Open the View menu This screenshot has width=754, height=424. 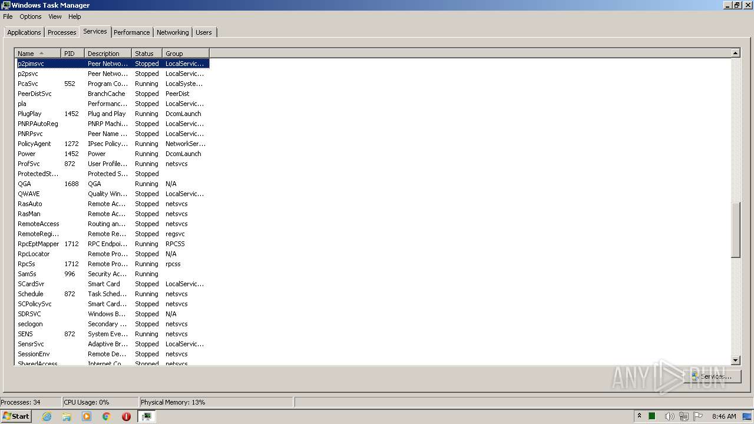pos(55,16)
